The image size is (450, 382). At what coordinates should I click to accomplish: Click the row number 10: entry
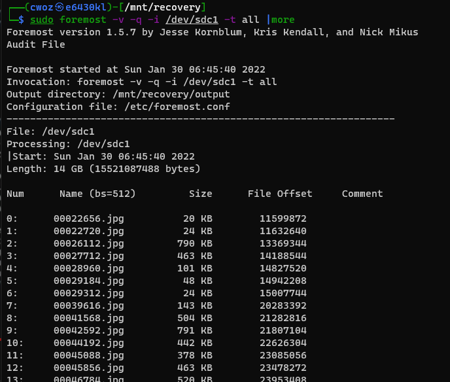click(x=14, y=343)
